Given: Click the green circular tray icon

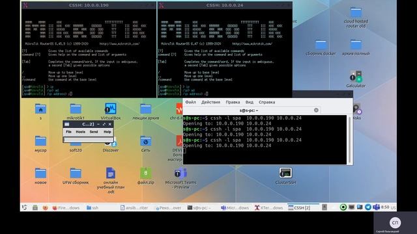Looking at the screenshot, I should click(343, 207).
